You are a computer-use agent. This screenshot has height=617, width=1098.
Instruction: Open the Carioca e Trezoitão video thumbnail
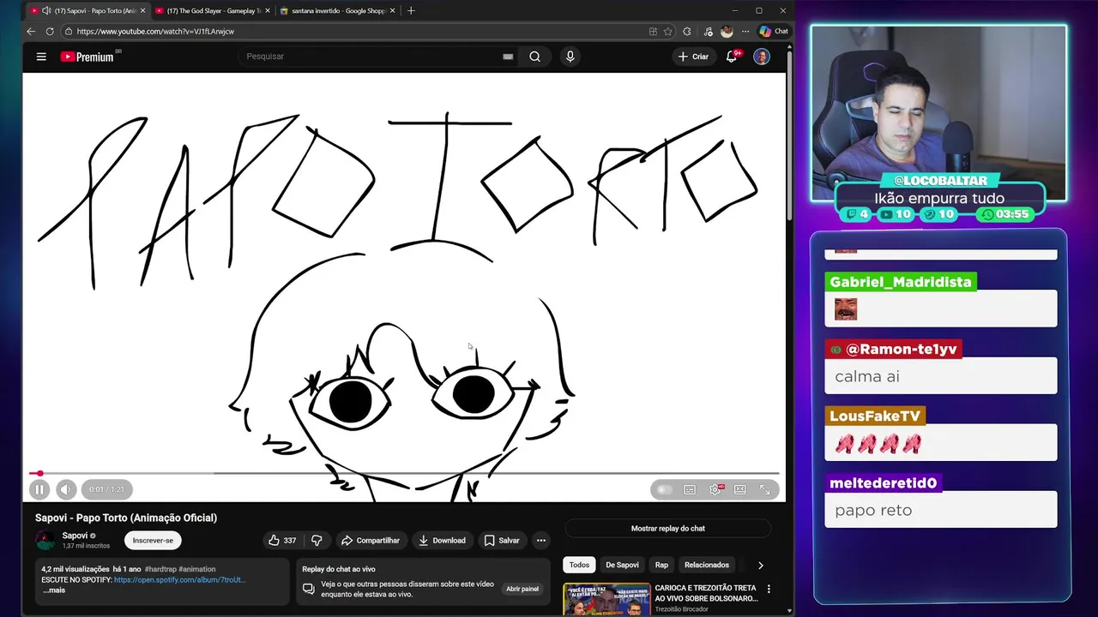[606, 600]
